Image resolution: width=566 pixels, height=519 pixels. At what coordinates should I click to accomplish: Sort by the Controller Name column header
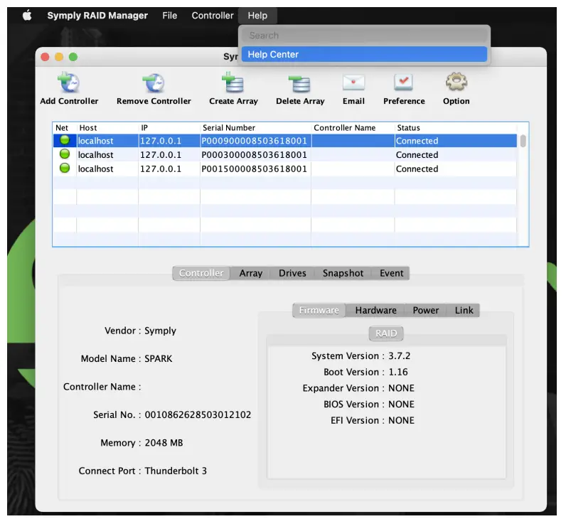[353, 128]
